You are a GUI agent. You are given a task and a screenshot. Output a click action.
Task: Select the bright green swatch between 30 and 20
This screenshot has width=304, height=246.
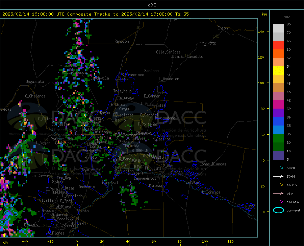(278, 138)
